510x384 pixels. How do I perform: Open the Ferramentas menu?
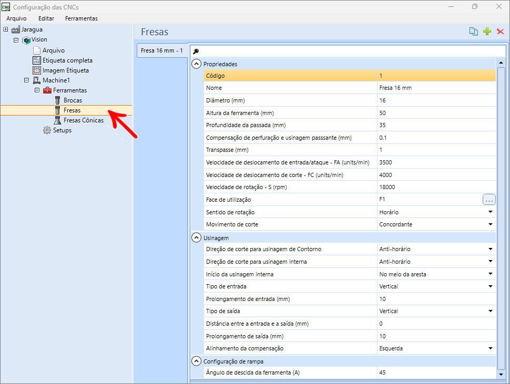[81, 18]
